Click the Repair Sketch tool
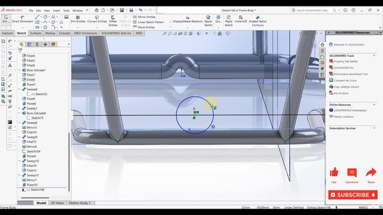This screenshot has height=215, width=383. (x=208, y=21)
